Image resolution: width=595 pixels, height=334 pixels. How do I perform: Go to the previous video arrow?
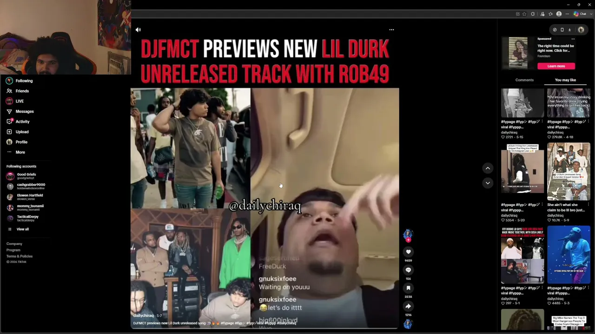[488, 168]
